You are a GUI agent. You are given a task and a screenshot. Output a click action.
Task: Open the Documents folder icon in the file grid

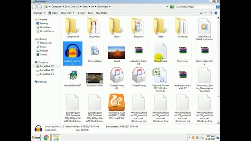pyautogui.click(x=95, y=28)
